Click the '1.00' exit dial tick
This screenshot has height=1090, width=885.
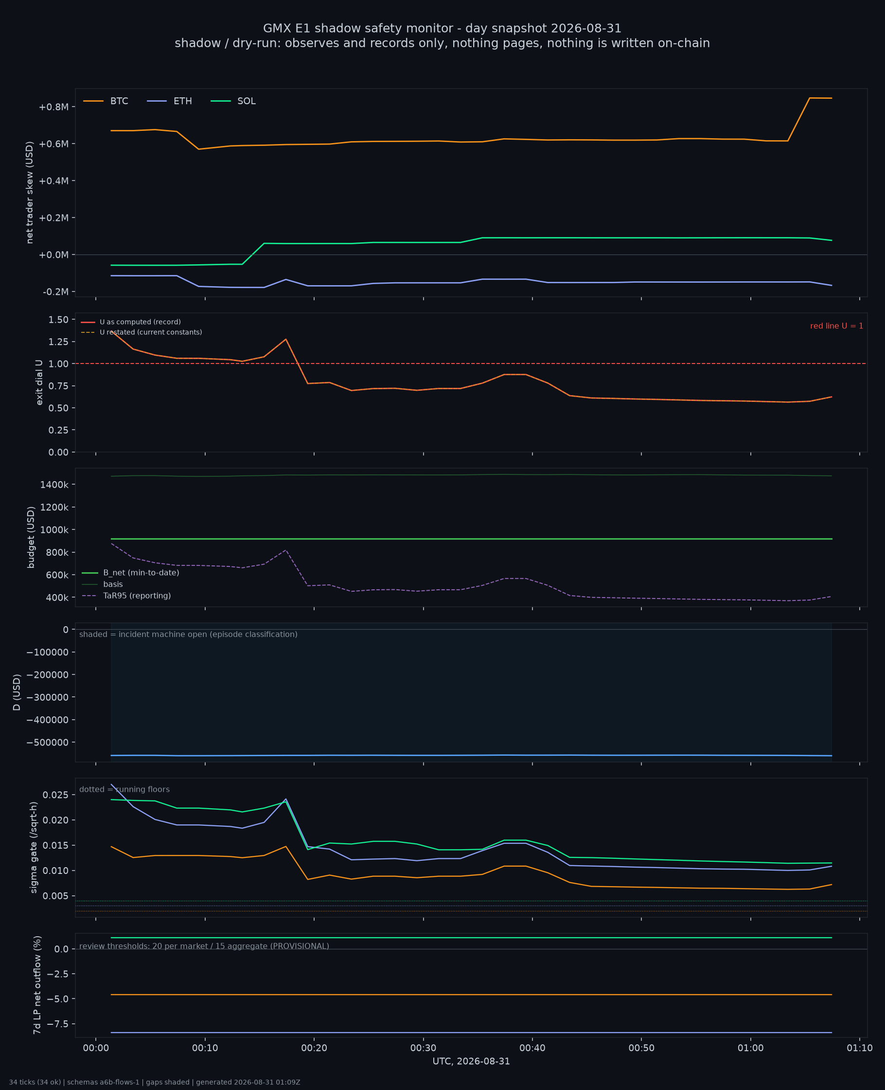click(59, 363)
